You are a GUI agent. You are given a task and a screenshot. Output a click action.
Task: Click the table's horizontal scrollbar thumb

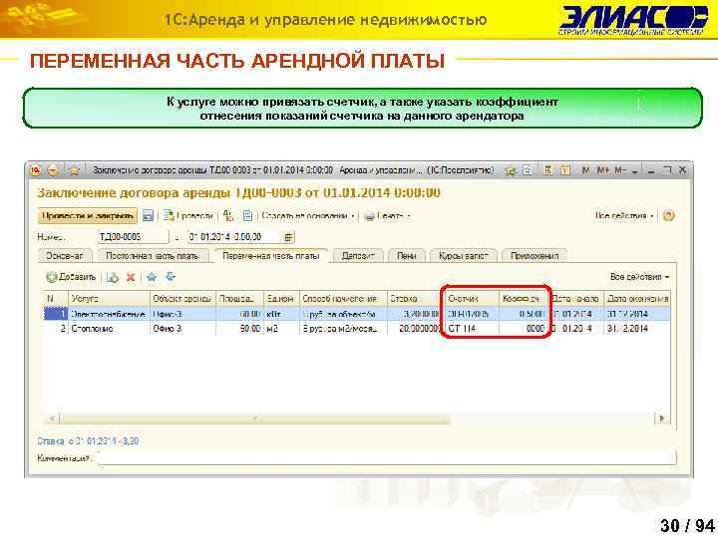click(x=255, y=418)
